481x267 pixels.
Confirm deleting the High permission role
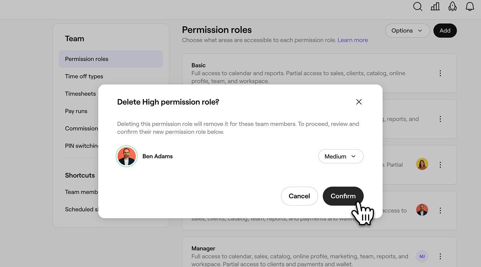tap(343, 196)
